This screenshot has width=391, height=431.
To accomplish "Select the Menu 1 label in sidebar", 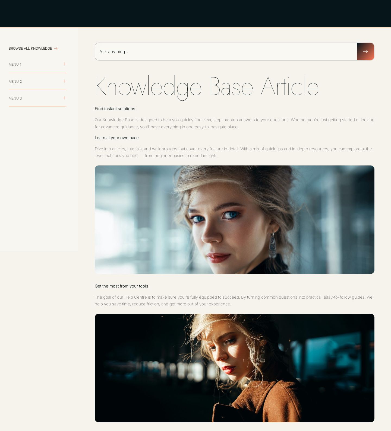I will click(15, 65).
